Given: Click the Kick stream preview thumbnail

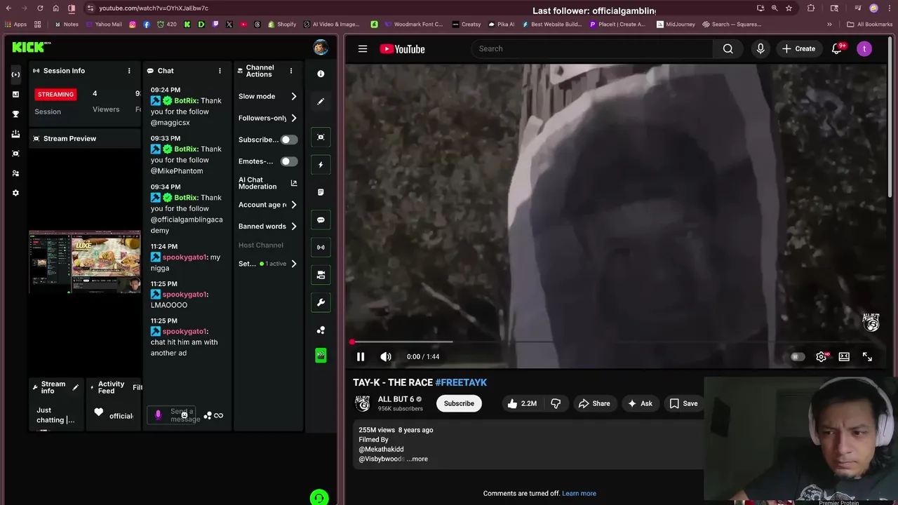Looking at the screenshot, I should pyautogui.click(x=84, y=261).
